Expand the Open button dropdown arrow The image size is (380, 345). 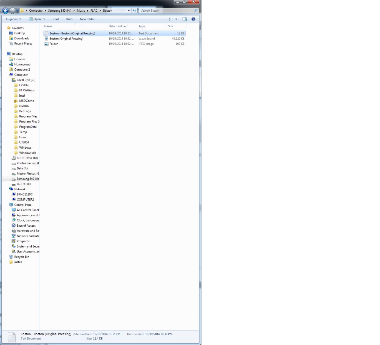point(44,19)
